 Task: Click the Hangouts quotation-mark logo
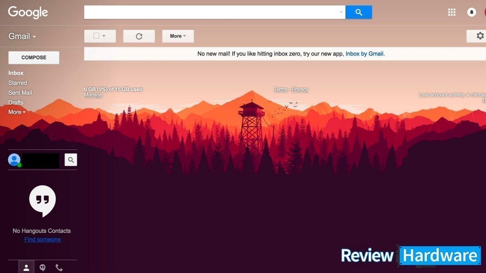(x=43, y=201)
